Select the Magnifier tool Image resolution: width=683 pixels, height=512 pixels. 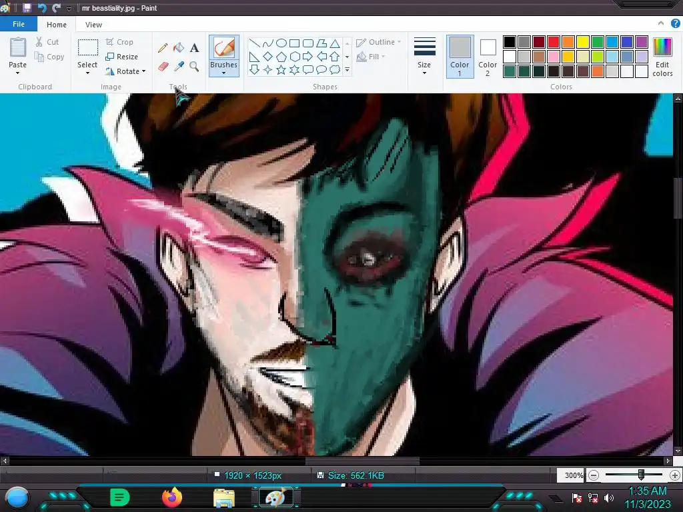point(194,66)
